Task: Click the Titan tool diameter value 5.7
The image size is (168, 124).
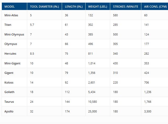Action: tap(32, 25)
